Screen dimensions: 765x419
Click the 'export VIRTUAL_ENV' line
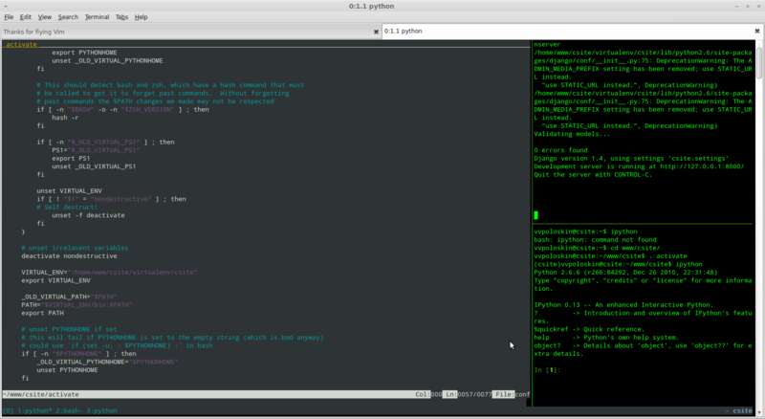point(55,280)
